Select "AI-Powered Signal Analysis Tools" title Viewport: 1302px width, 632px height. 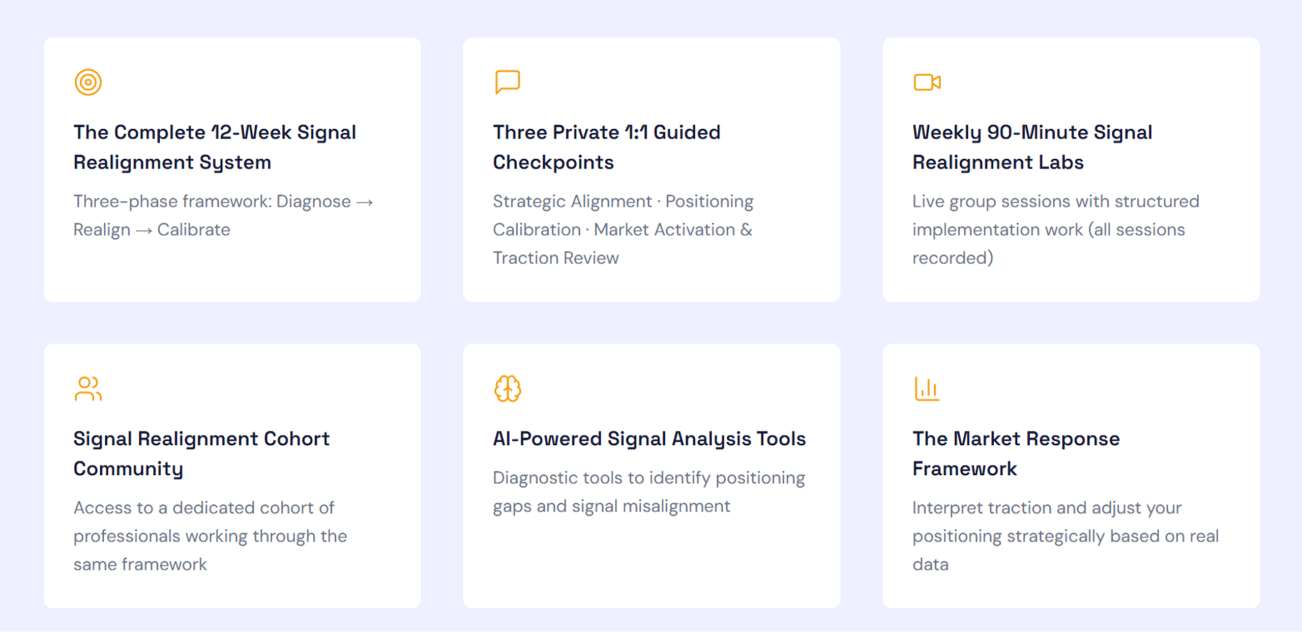tap(649, 439)
